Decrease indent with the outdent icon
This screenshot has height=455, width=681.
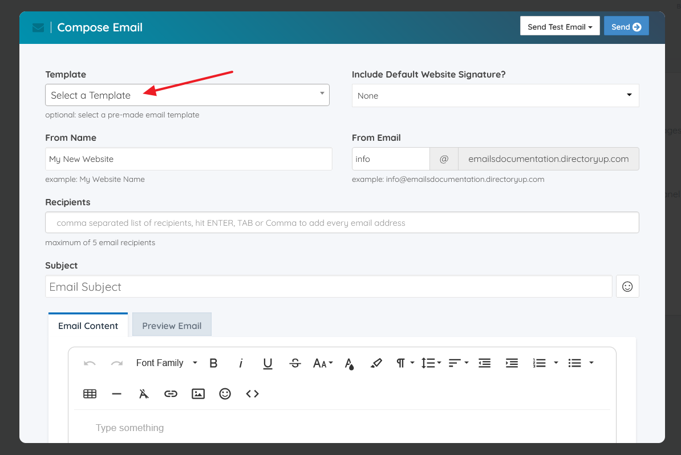point(485,363)
